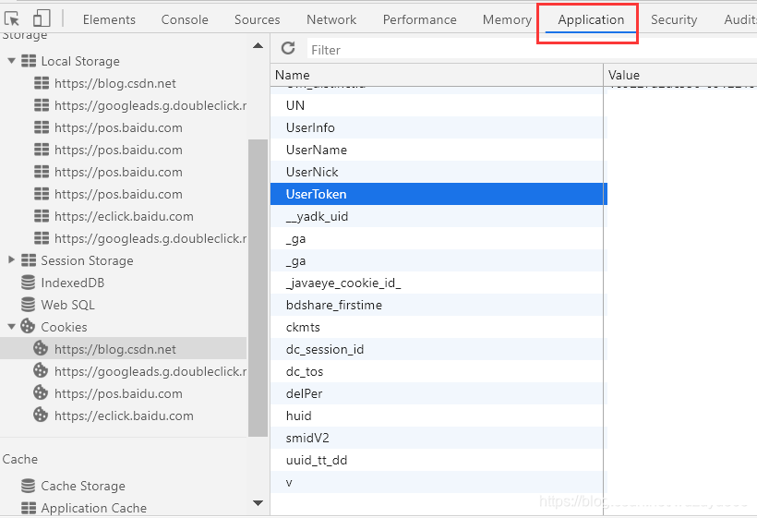
Task: Click the Web SQL database icon
Action: pos(28,305)
